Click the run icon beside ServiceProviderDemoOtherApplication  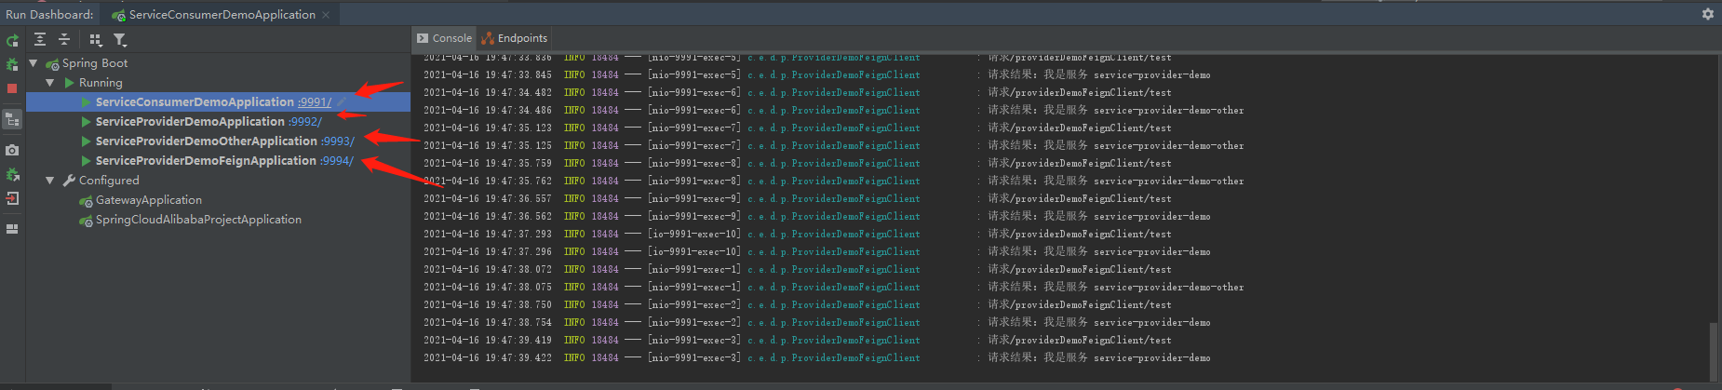[86, 141]
